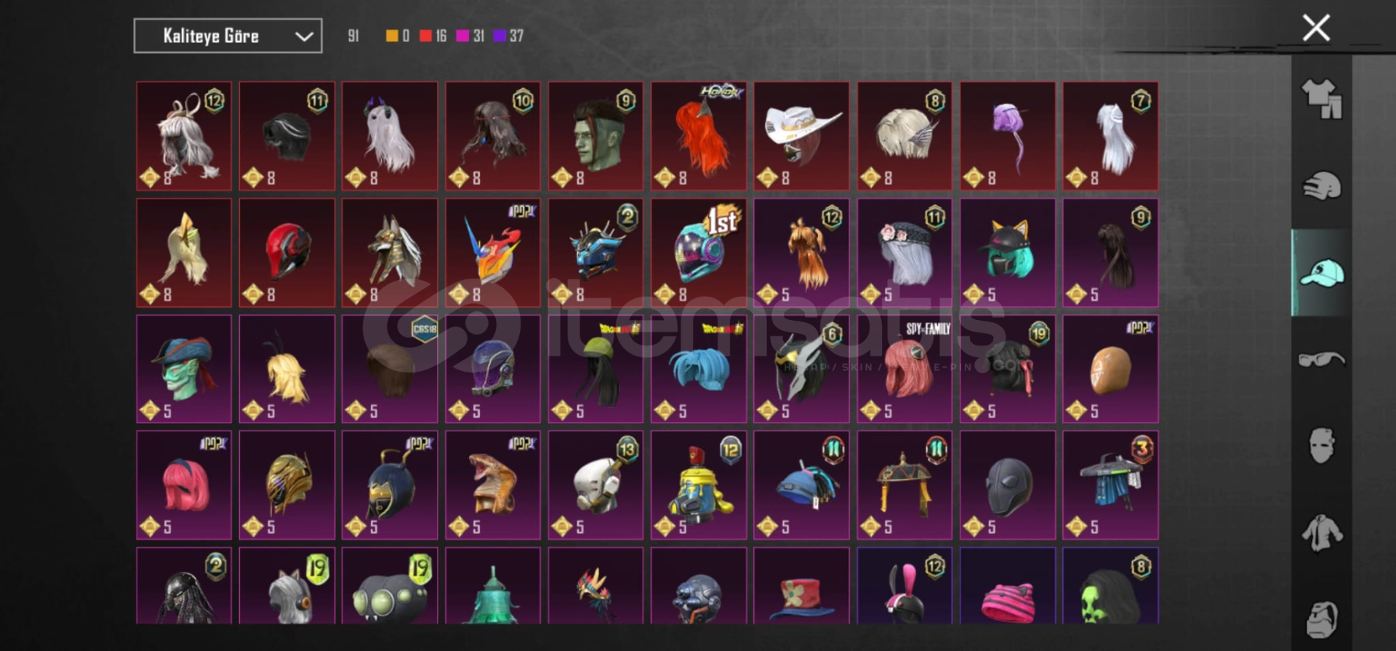Screen dimensions: 1396x651
Task: Close the inventory with the X
Action: (x=1316, y=28)
